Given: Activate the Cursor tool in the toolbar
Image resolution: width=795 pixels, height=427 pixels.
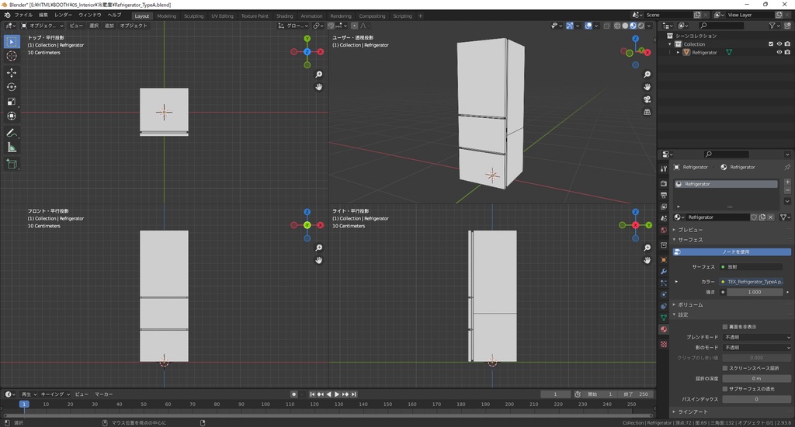Looking at the screenshot, I should pos(12,56).
